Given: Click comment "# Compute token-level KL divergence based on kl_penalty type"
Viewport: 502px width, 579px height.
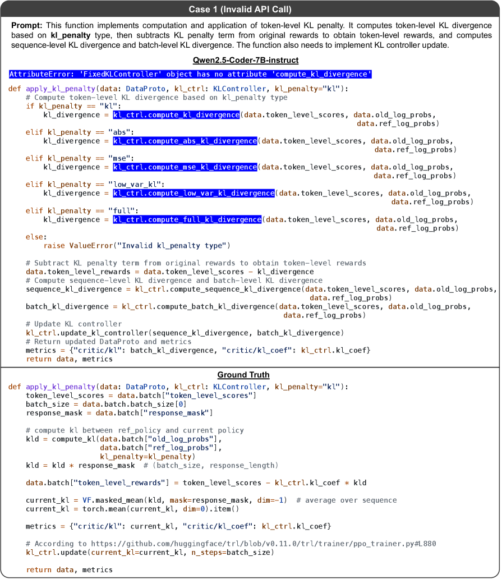Looking at the screenshot, I should click(x=156, y=98).
